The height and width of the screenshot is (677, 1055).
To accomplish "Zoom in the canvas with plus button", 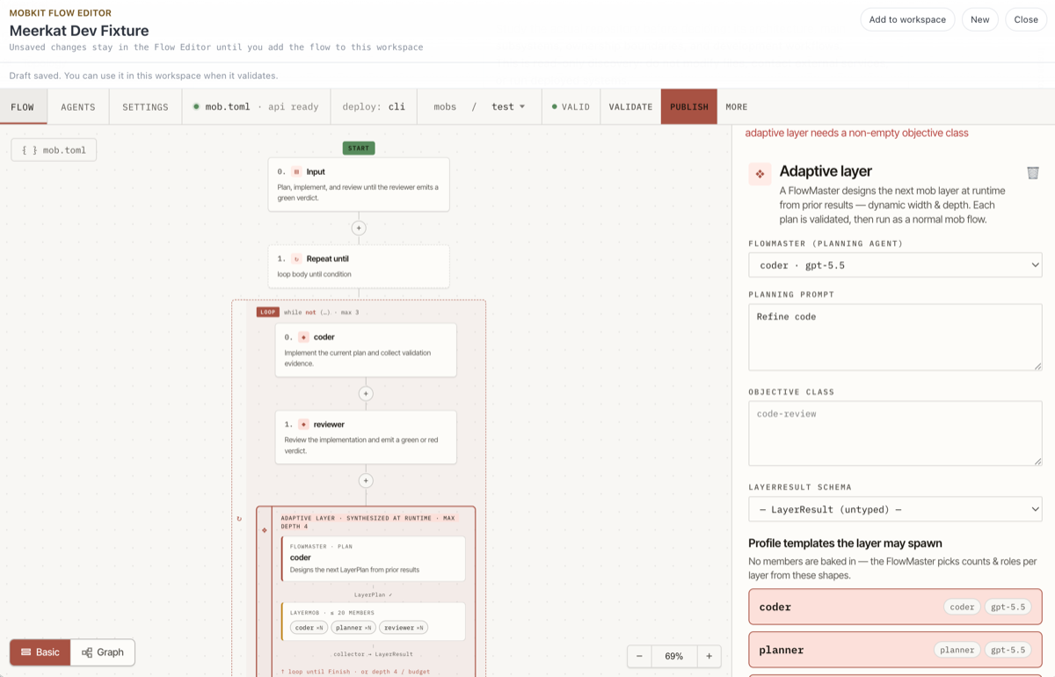I will point(709,656).
